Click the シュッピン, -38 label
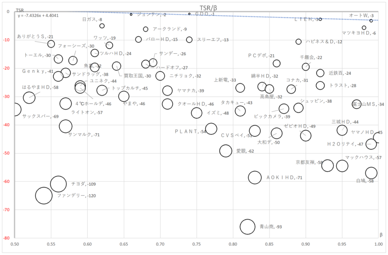Image resolution: width=388 pixels, height=255 pixels. click(x=316, y=101)
